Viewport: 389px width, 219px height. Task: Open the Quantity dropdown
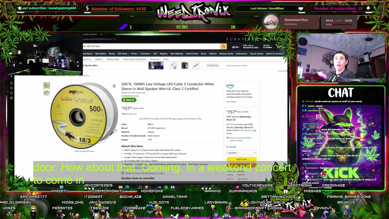coord(242,153)
